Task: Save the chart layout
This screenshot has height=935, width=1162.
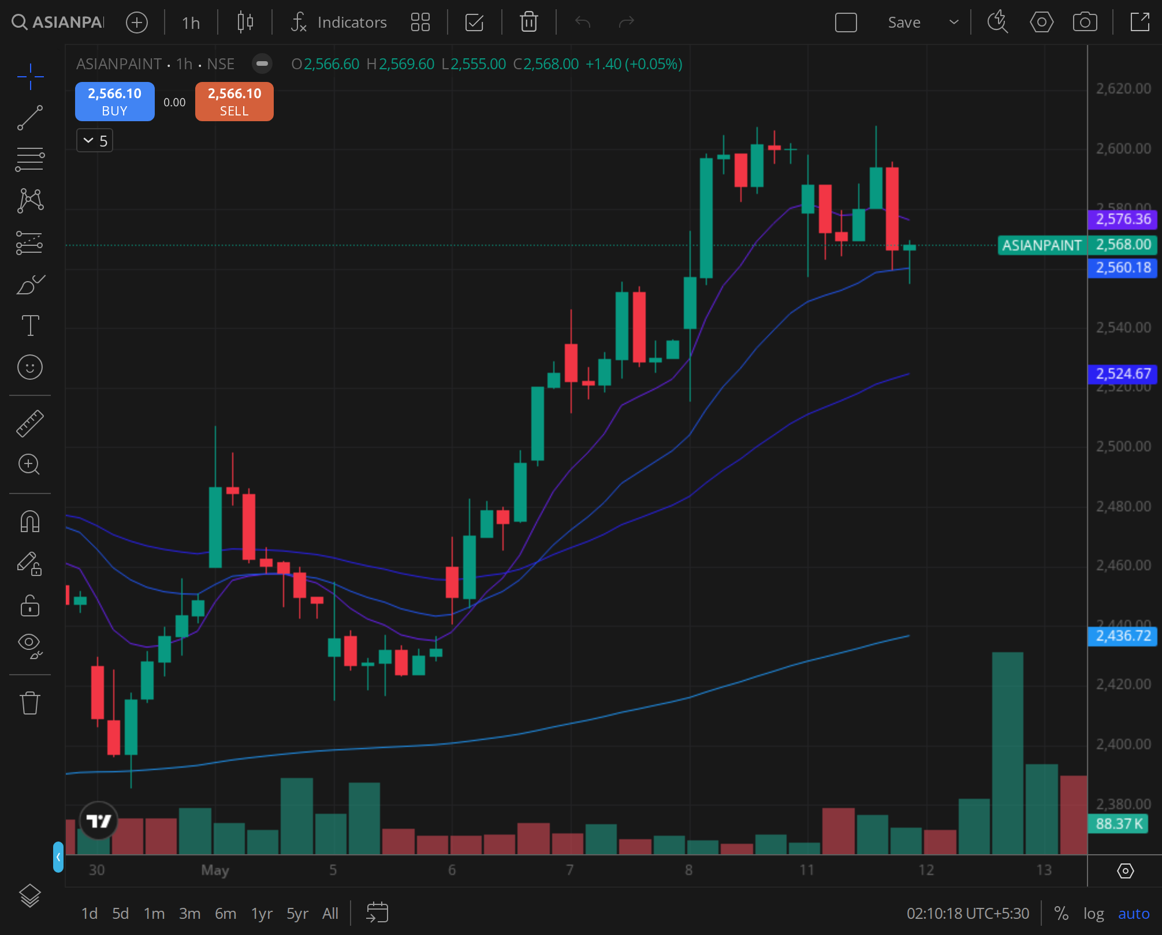Action: point(904,23)
